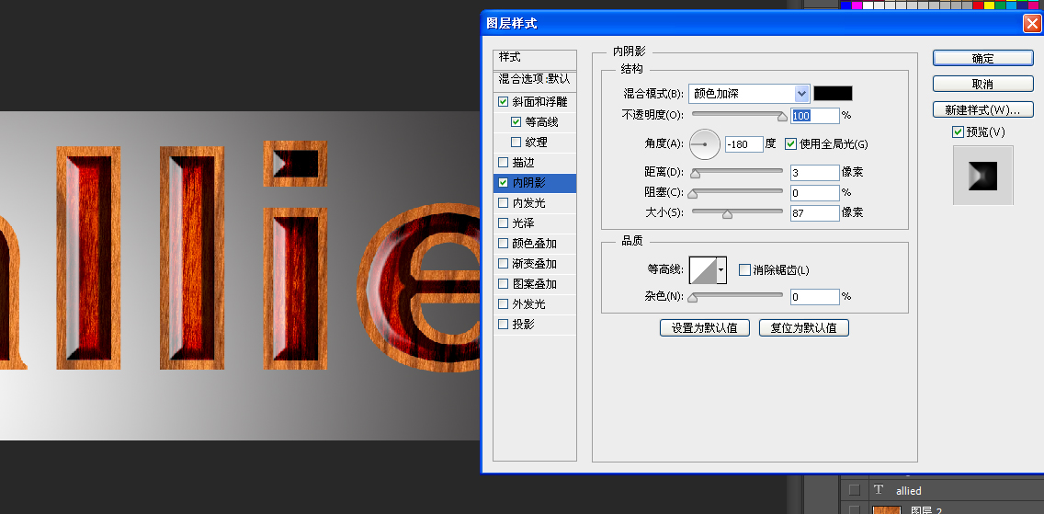Uncheck 等高线 sub-option checkbox

pyautogui.click(x=516, y=122)
